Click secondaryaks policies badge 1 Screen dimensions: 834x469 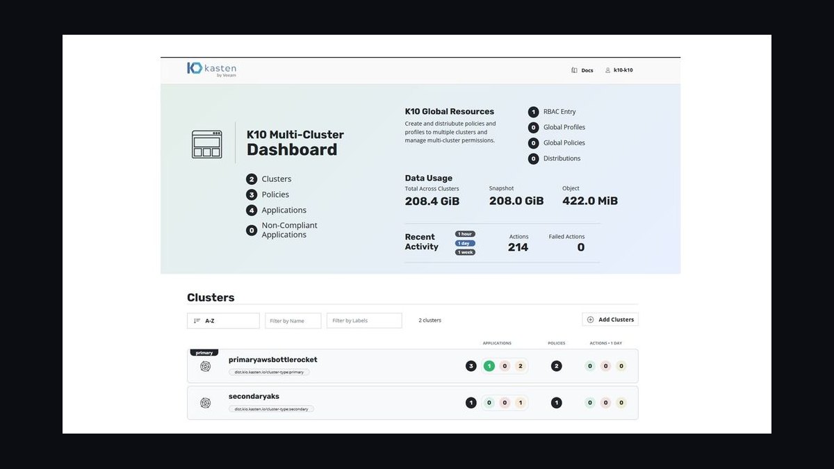pyautogui.click(x=556, y=403)
